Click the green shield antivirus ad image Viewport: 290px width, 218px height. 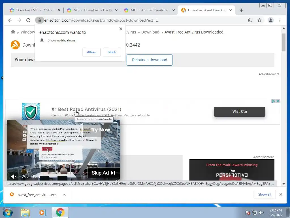pyautogui.click(x=31, y=111)
